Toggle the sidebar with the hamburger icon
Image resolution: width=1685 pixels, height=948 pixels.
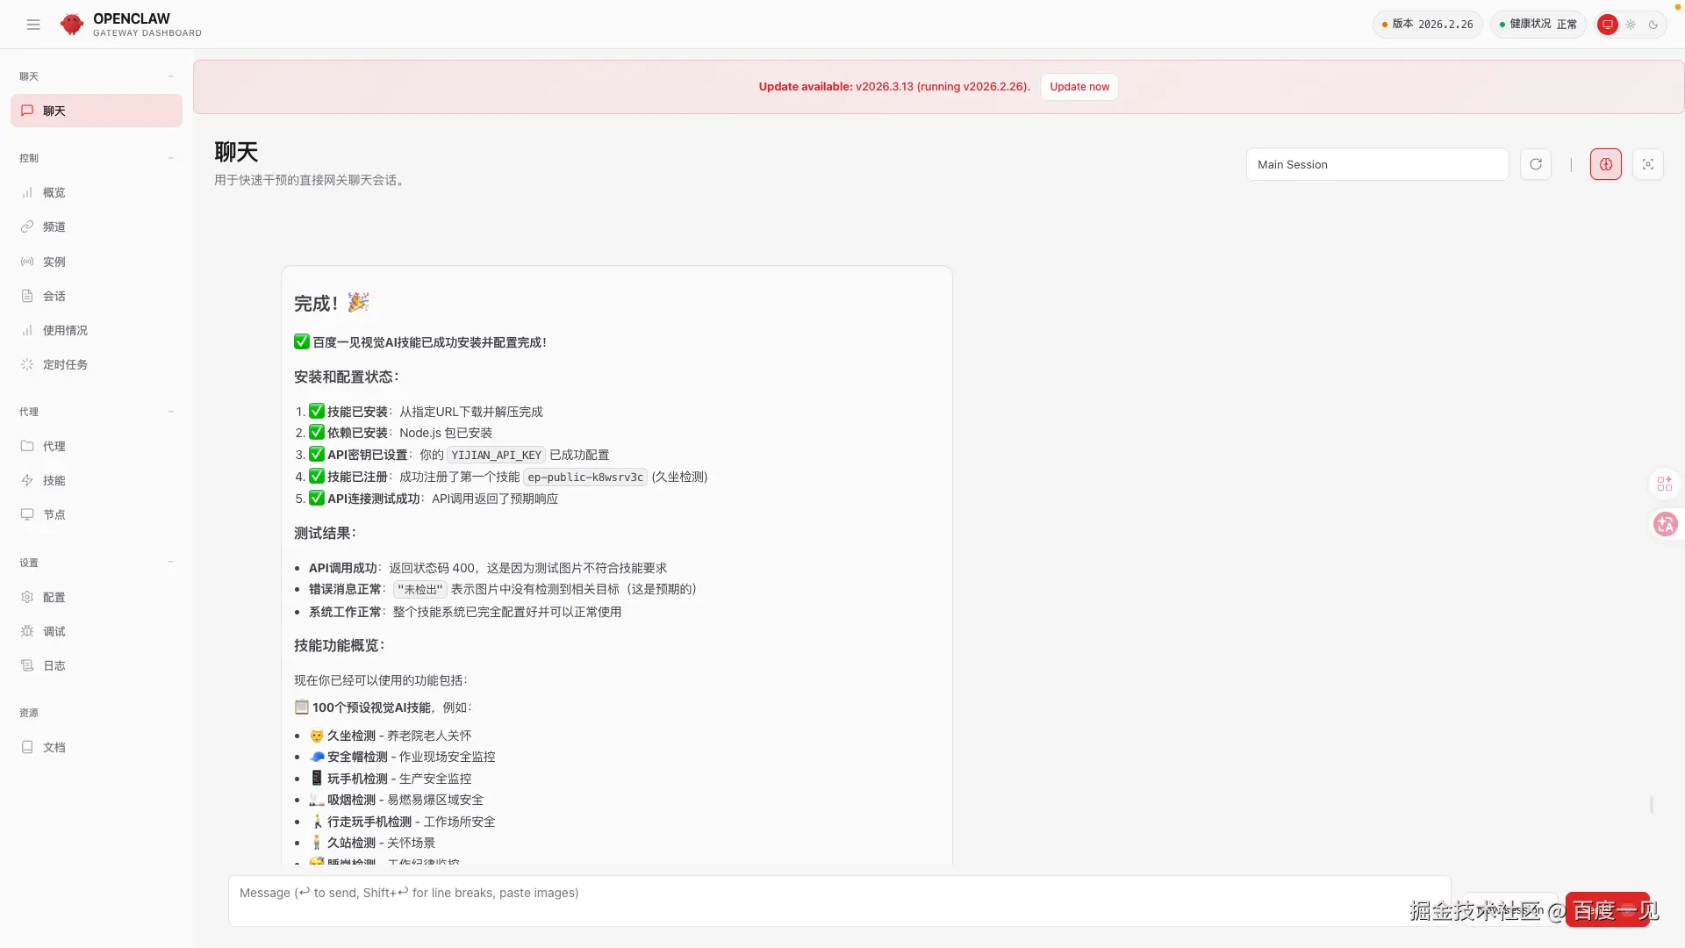click(33, 25)
